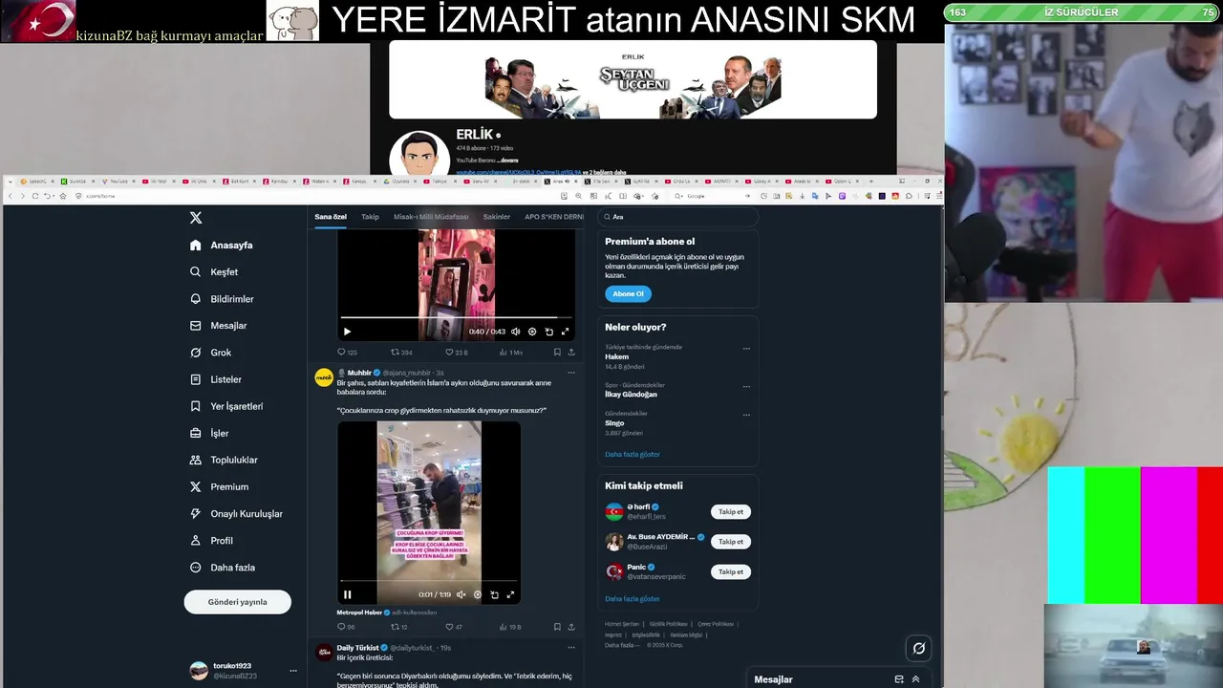Expand Daha fazla in sidebar

click(222, 568)
